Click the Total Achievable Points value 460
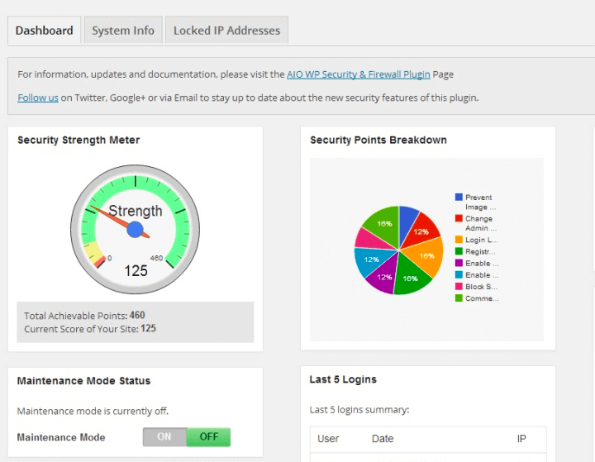This screenshot has height=462, width=595. 137,315
